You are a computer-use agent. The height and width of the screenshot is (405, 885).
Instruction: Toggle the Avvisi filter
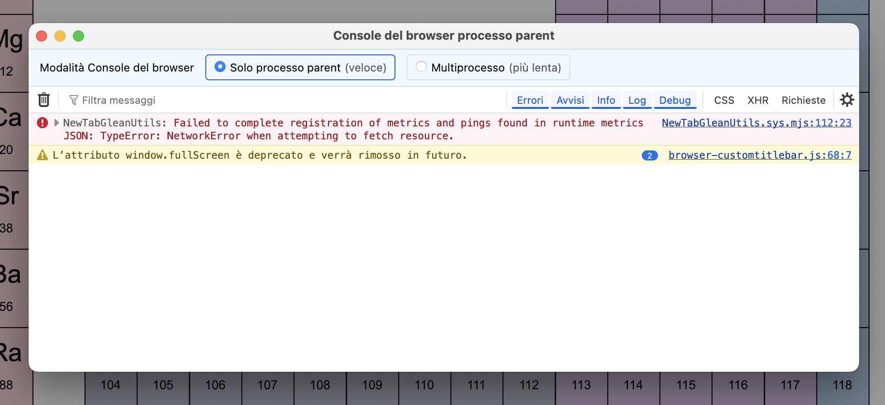[570, 100]
